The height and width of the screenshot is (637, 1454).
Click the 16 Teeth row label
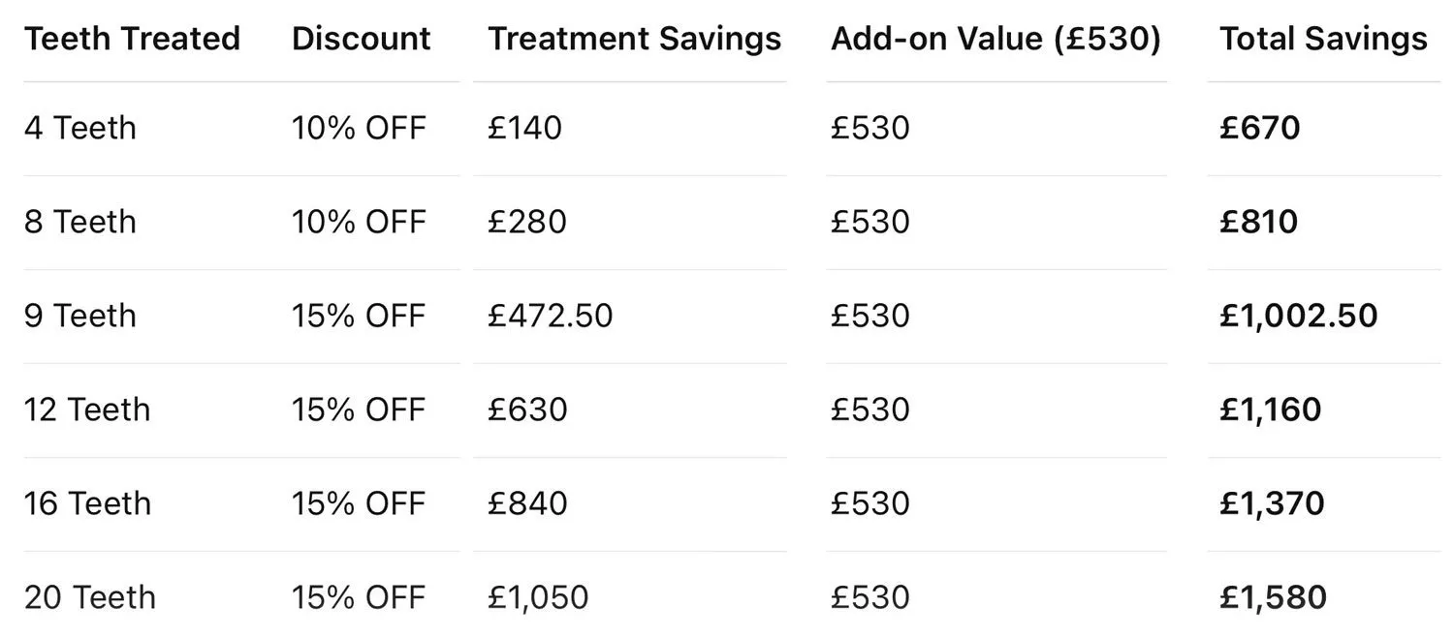click(87, 503)
